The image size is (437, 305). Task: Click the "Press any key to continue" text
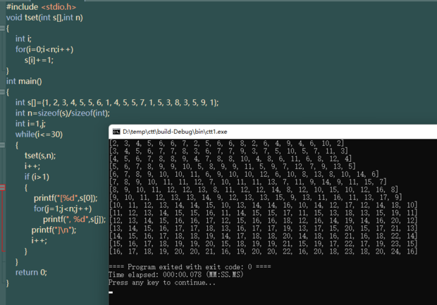point(162,282)
